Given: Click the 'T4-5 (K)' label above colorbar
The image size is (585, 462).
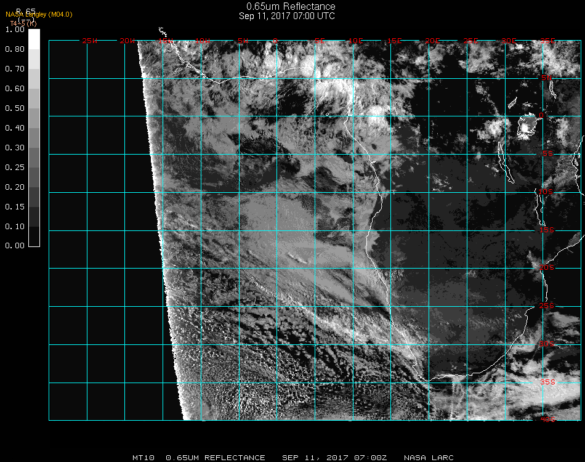Looking at the screenshot, I should pyautogui.click(x=23, y=23).
